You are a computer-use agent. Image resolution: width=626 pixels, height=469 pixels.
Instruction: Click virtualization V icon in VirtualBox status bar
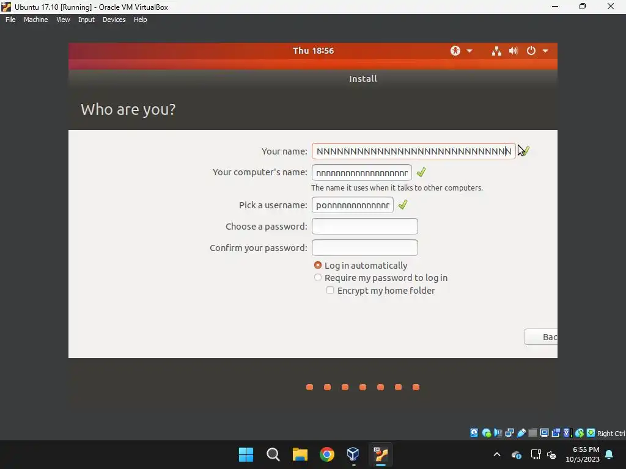tap(567, 433)
